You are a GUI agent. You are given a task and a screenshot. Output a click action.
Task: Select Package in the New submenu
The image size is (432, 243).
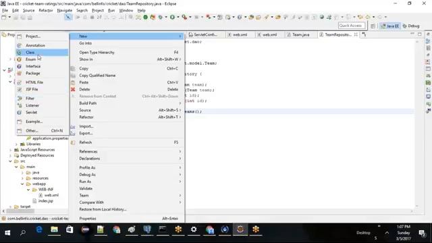click(x=42, y=74)
